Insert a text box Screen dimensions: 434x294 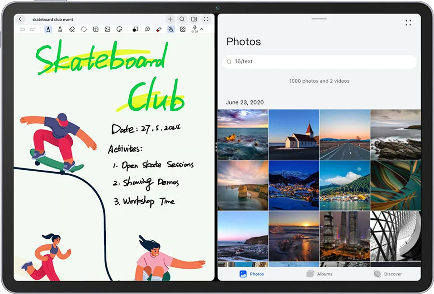point(95,29)
